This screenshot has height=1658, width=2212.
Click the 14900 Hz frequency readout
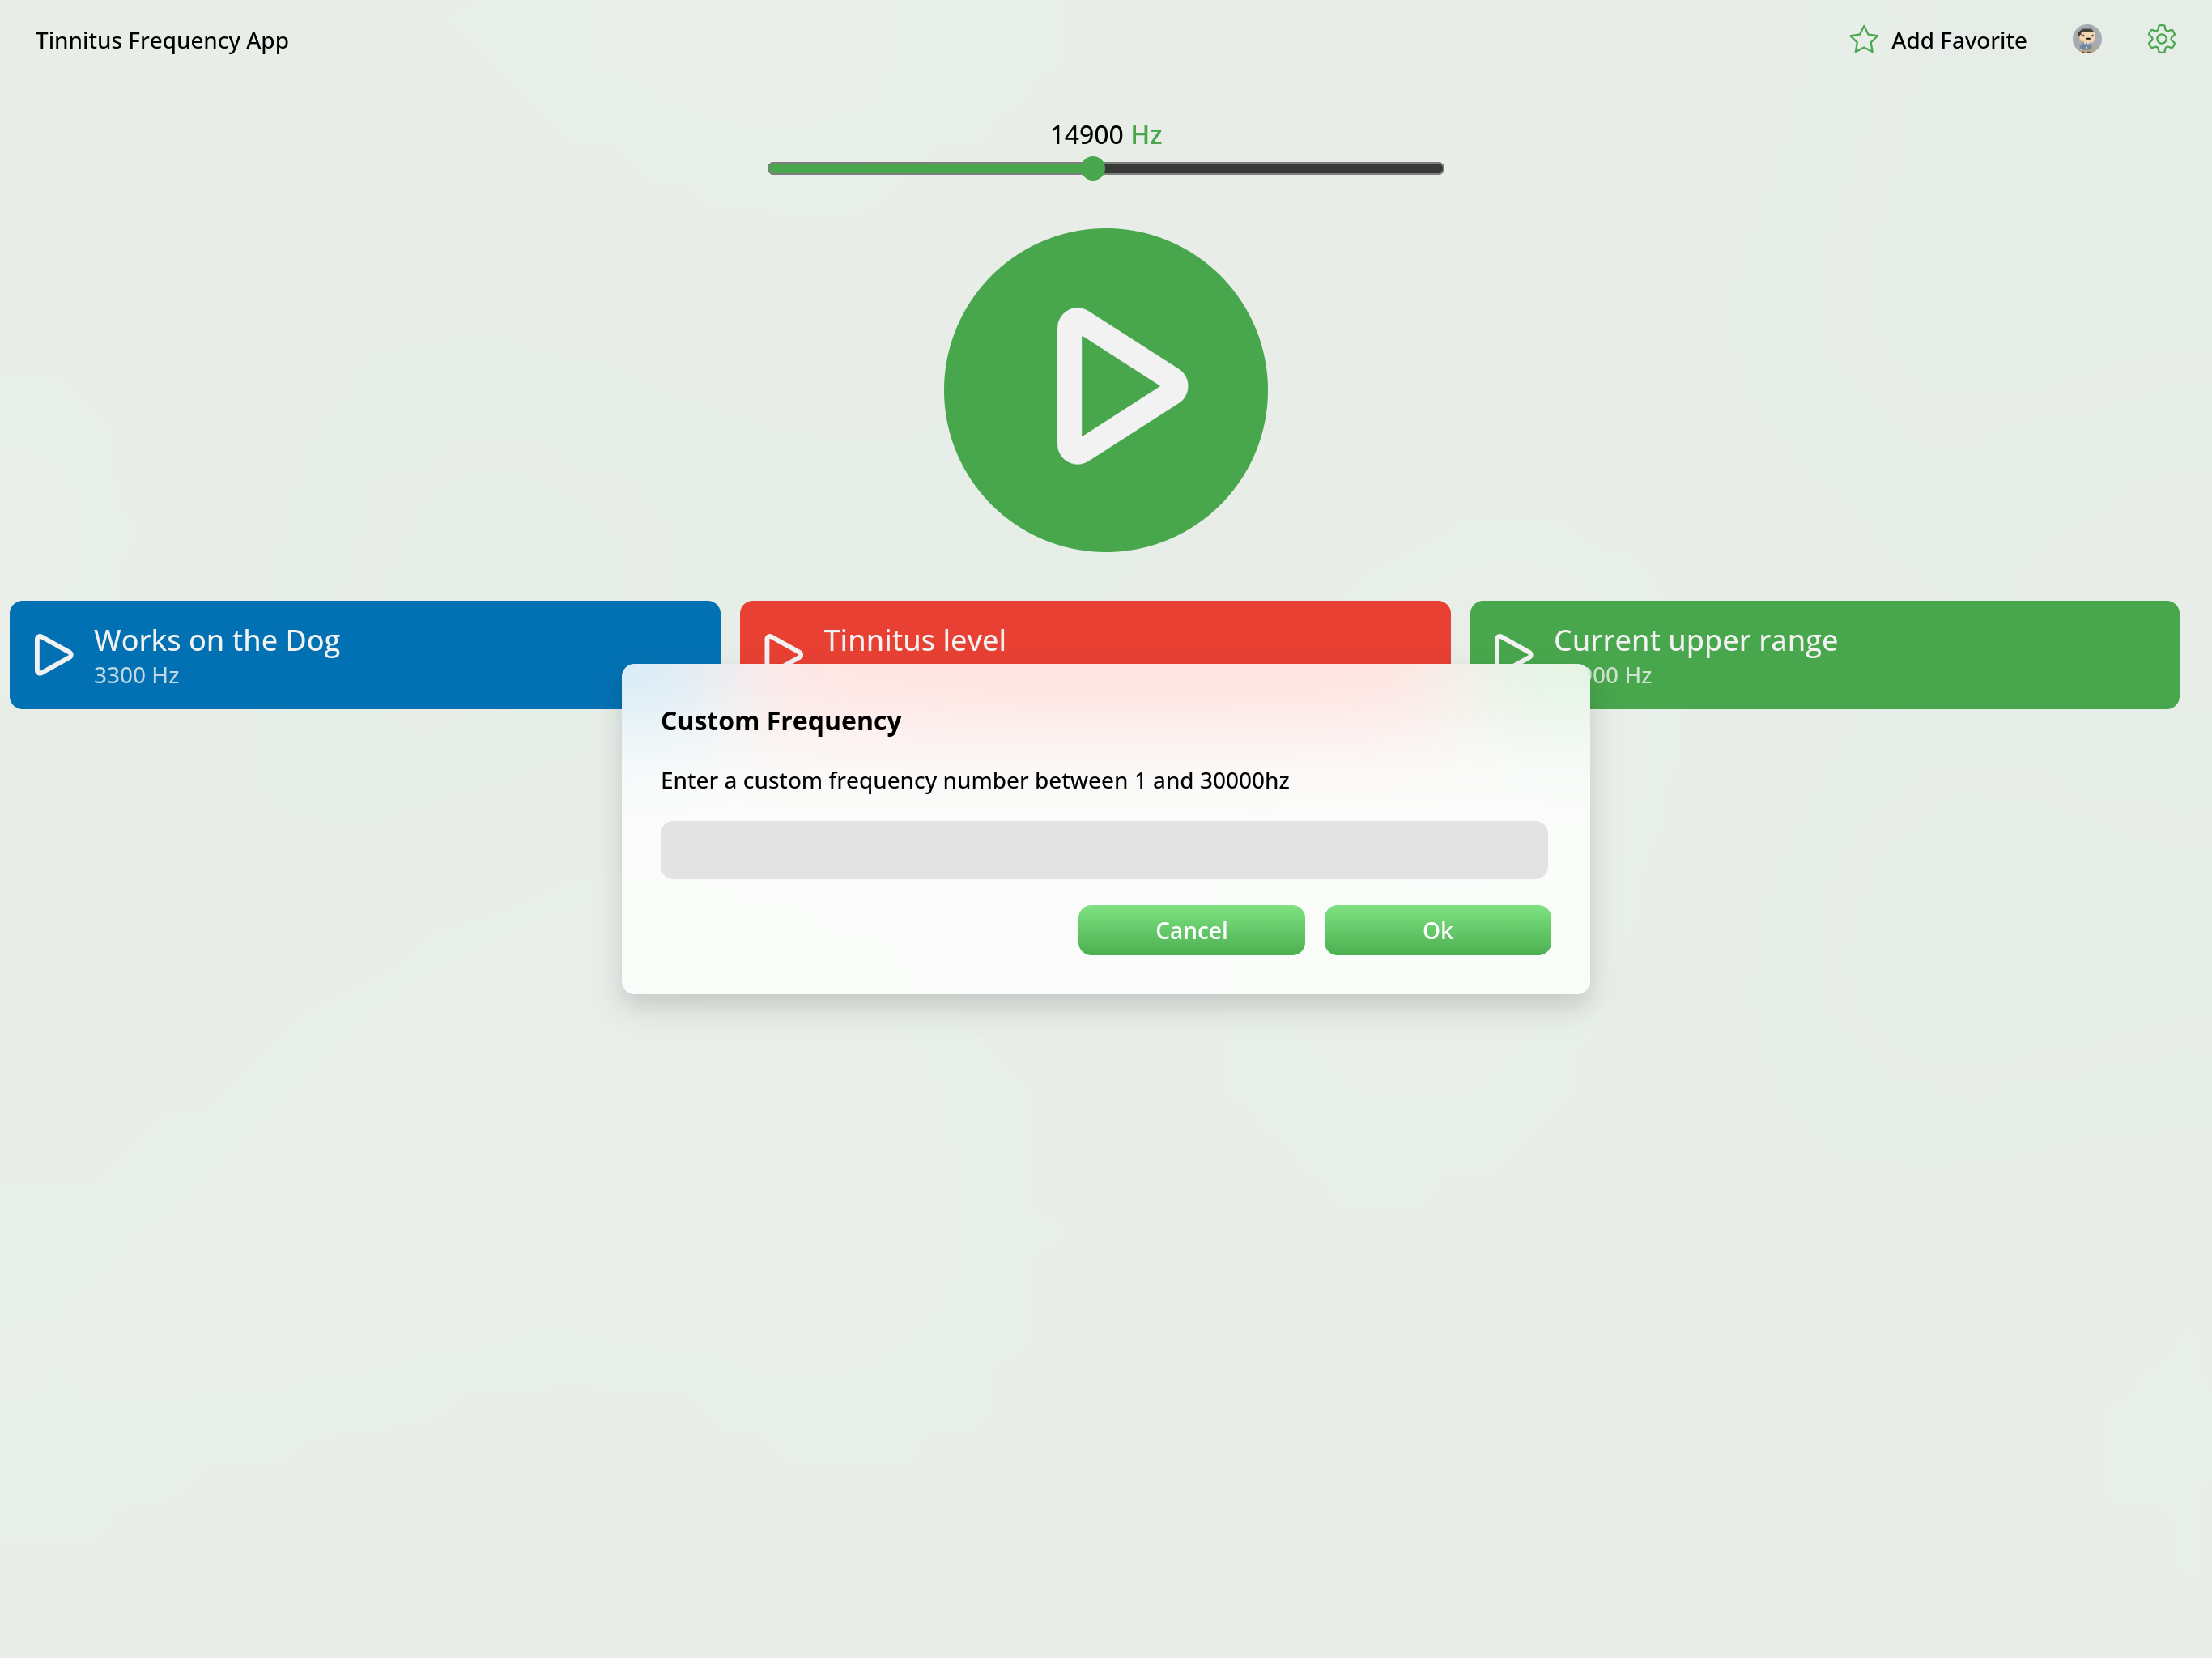click(x=1105, y=135)
